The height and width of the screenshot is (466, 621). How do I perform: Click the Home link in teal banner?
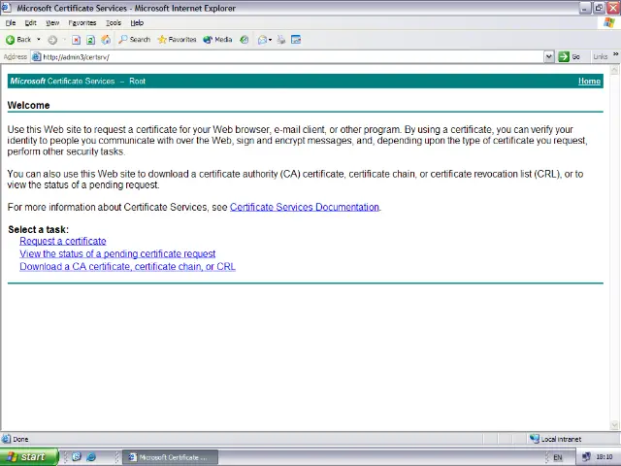[589, 82]
